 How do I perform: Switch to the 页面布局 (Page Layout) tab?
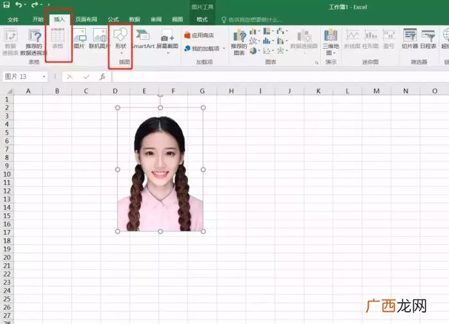pyautogui.click(x=86, y=19)
